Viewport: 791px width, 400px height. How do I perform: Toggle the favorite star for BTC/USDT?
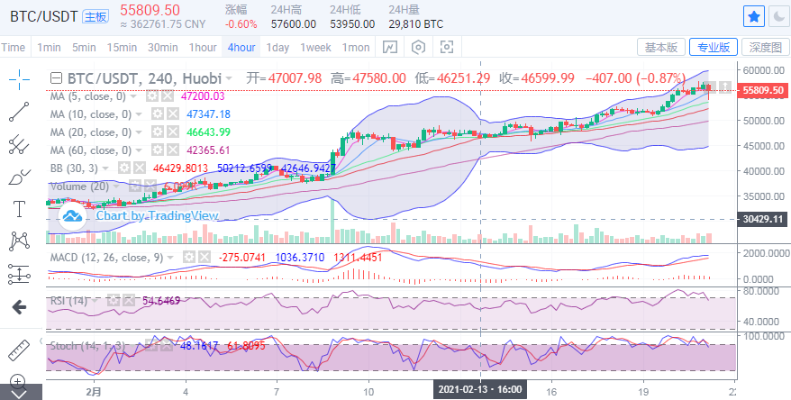pos(754,17)
